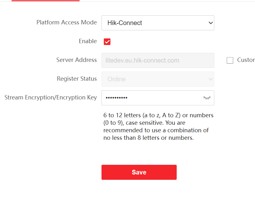Expand the Platform Access Mode dropdown arrow
Screen dimensions: 255x212
point(211,23)
